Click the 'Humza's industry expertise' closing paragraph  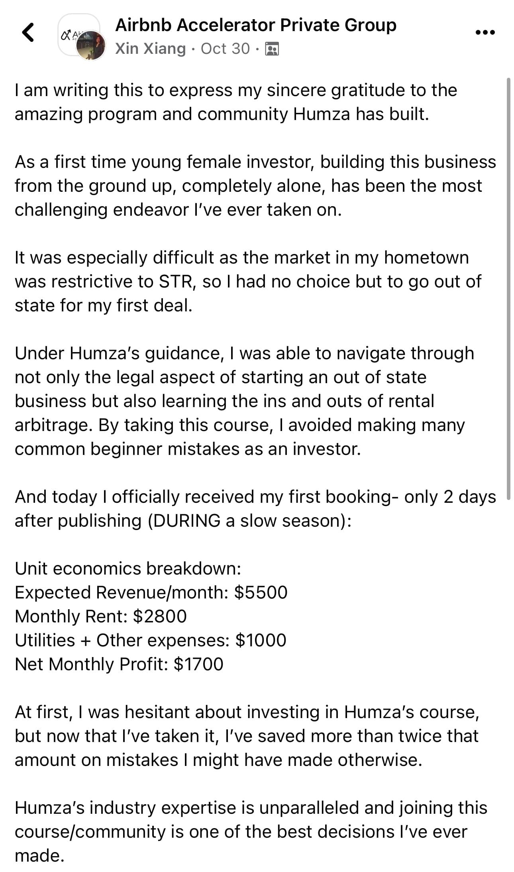[x=251, y=832]
